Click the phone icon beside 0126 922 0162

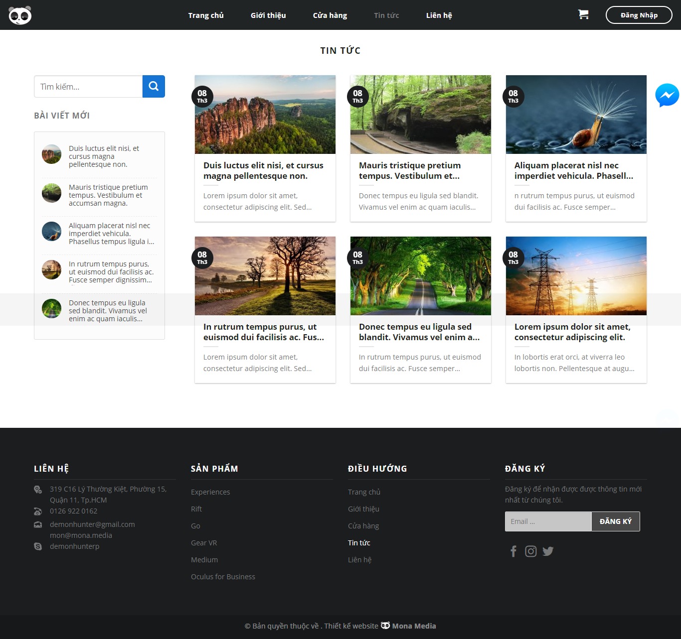coord(38,511)
